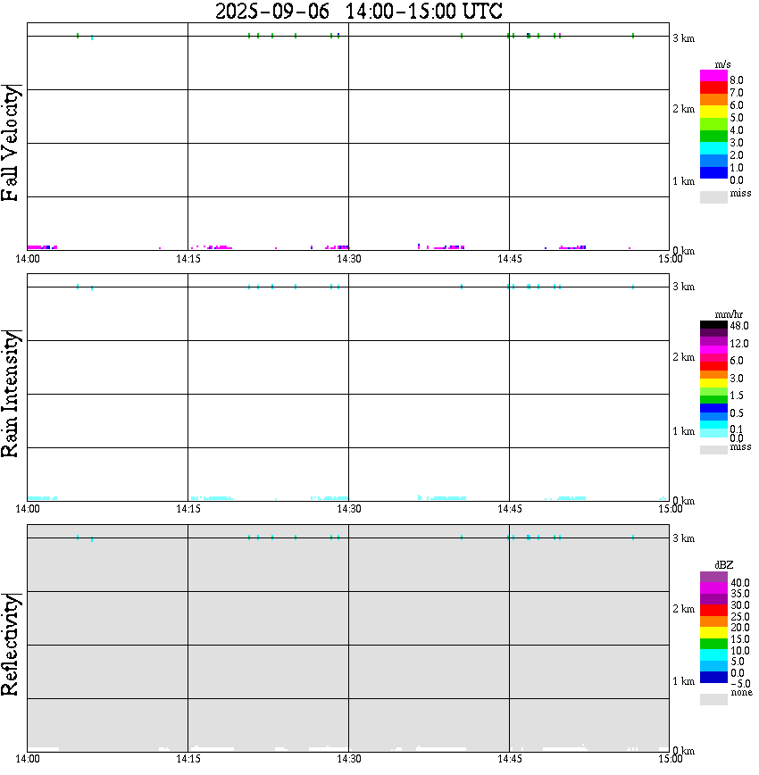Click the 'm/s' unit label above the top legend

coord(722,65)
